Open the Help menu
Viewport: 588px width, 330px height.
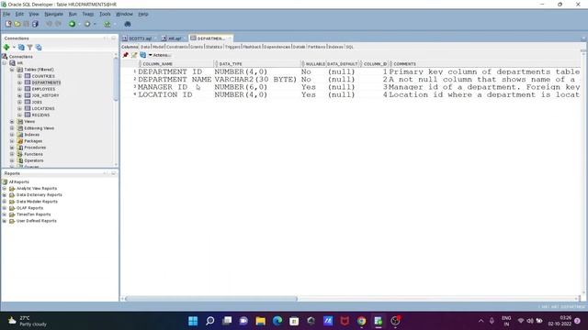[143, 14]
